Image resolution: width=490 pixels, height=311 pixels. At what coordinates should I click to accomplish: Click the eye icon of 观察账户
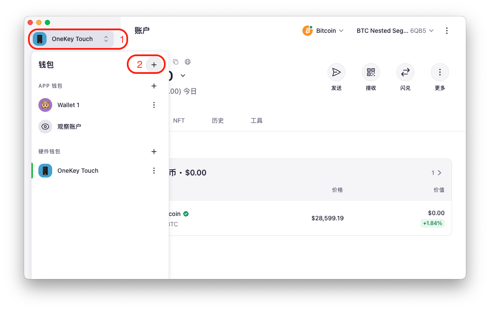click(x=45, y=127)
